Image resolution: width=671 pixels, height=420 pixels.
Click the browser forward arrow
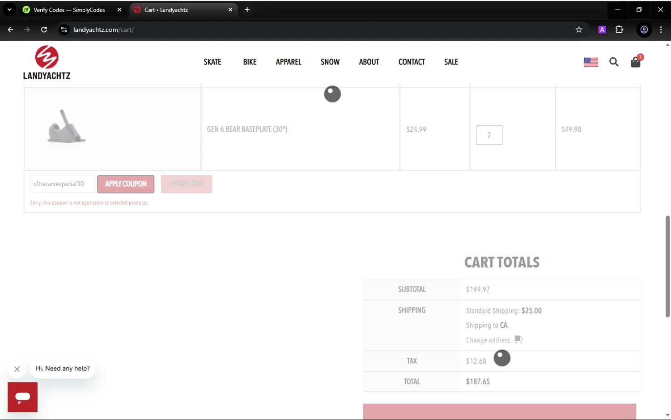[x=27, y=30]
